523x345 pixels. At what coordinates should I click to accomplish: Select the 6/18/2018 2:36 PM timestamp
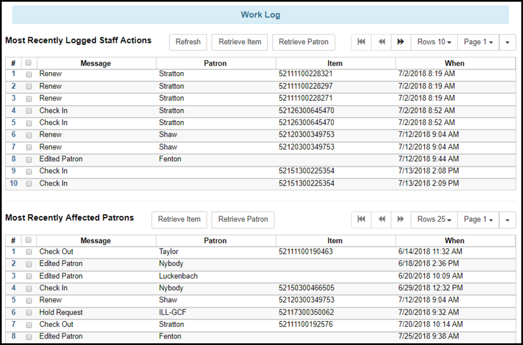click(429, 264)
